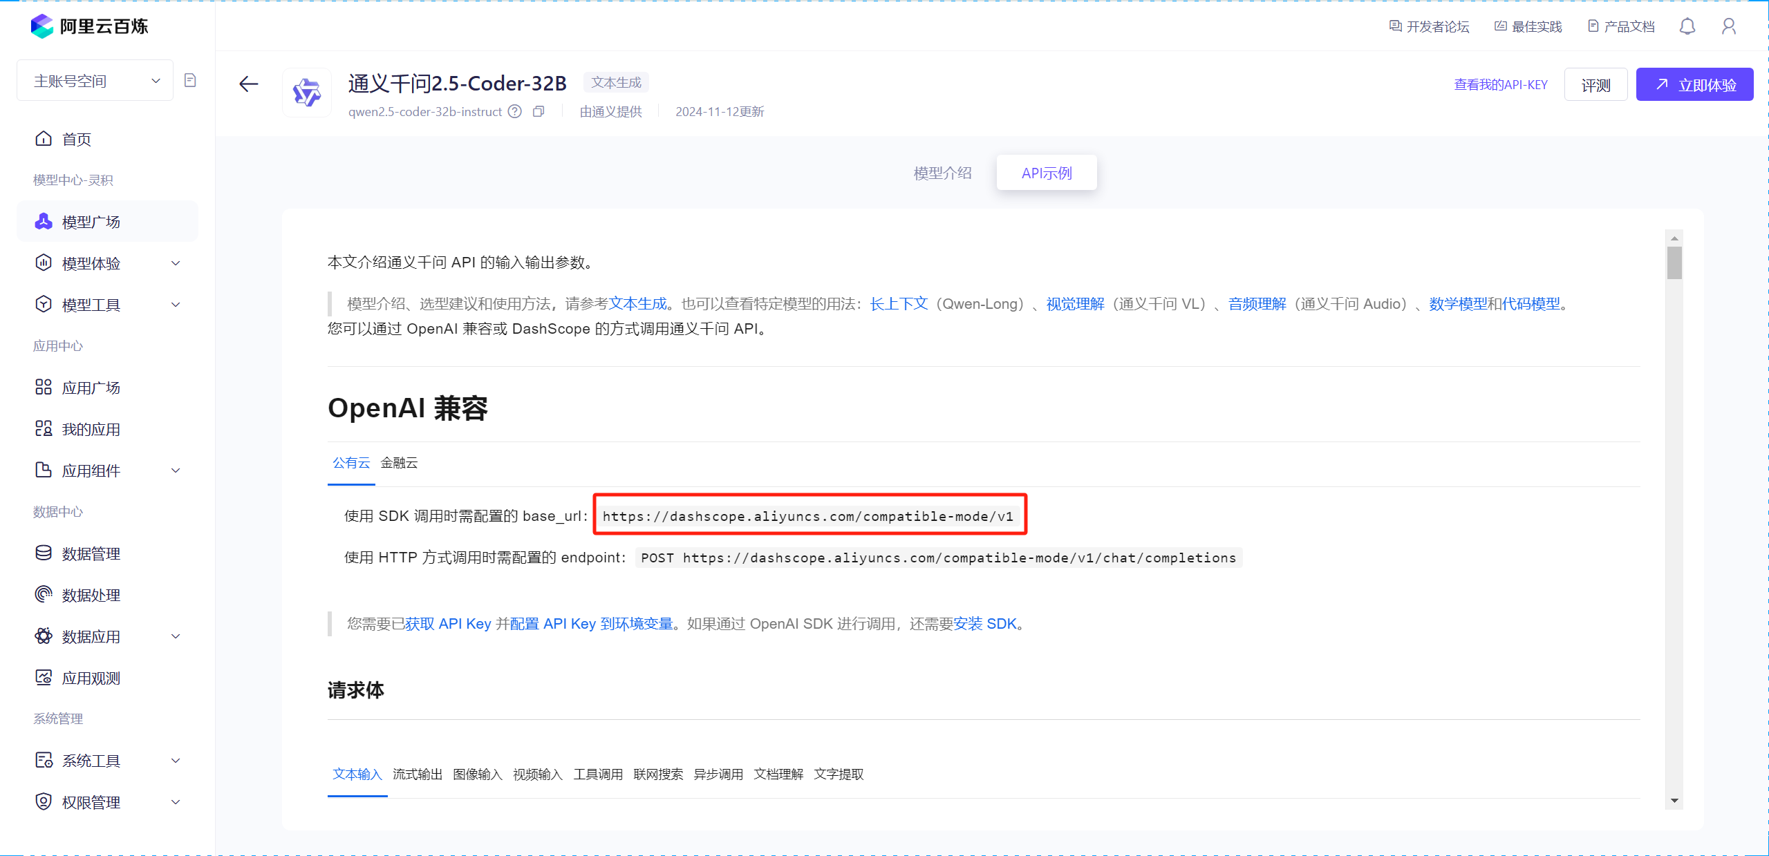This screenshot has width=1769, height=856.
Task: Show help tooltip next to model name
Action: [514, 111]
